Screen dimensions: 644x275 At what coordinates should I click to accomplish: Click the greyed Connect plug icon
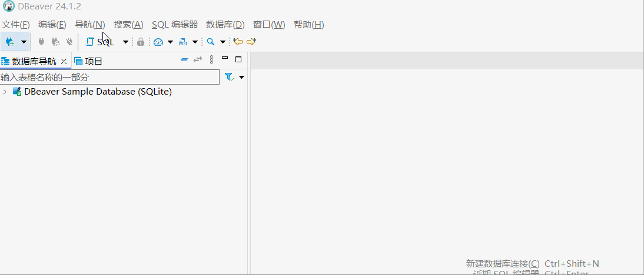pos(41,42)
